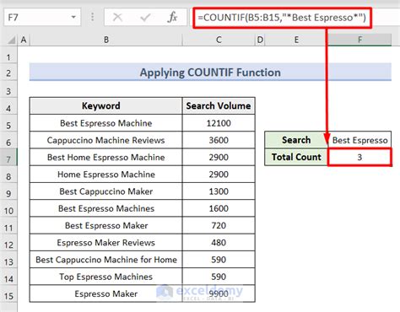Select column A header
Viewport: 400px width, 312px height.
point(24,40)
